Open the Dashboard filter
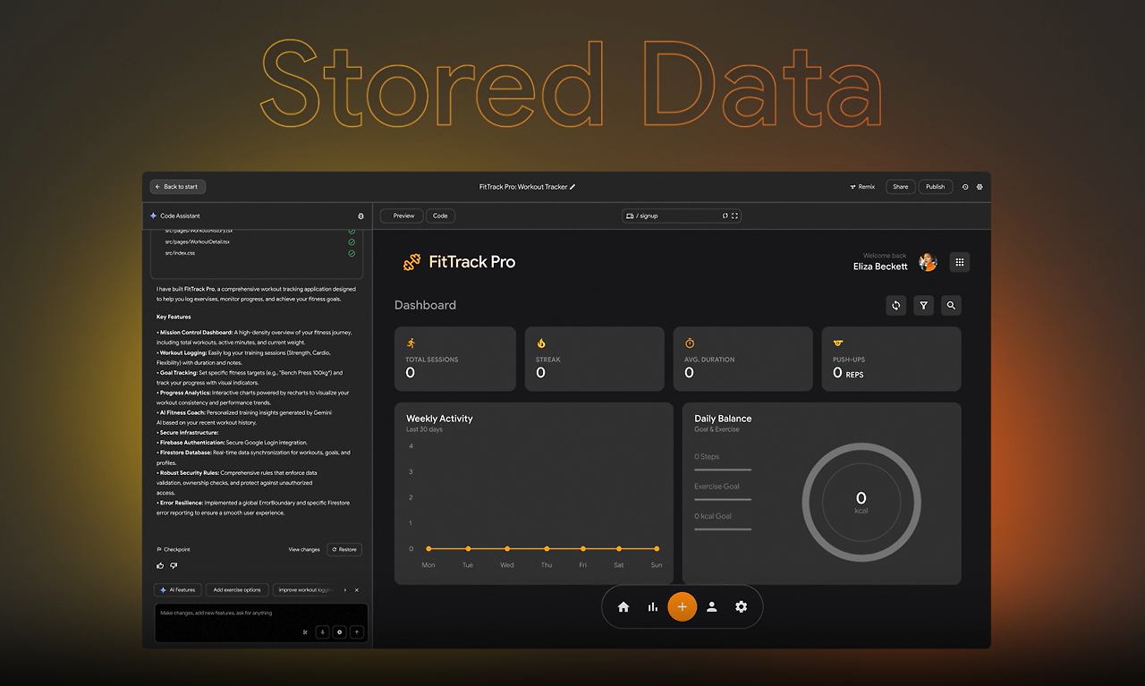1145x686 pixels. point(923,305)
